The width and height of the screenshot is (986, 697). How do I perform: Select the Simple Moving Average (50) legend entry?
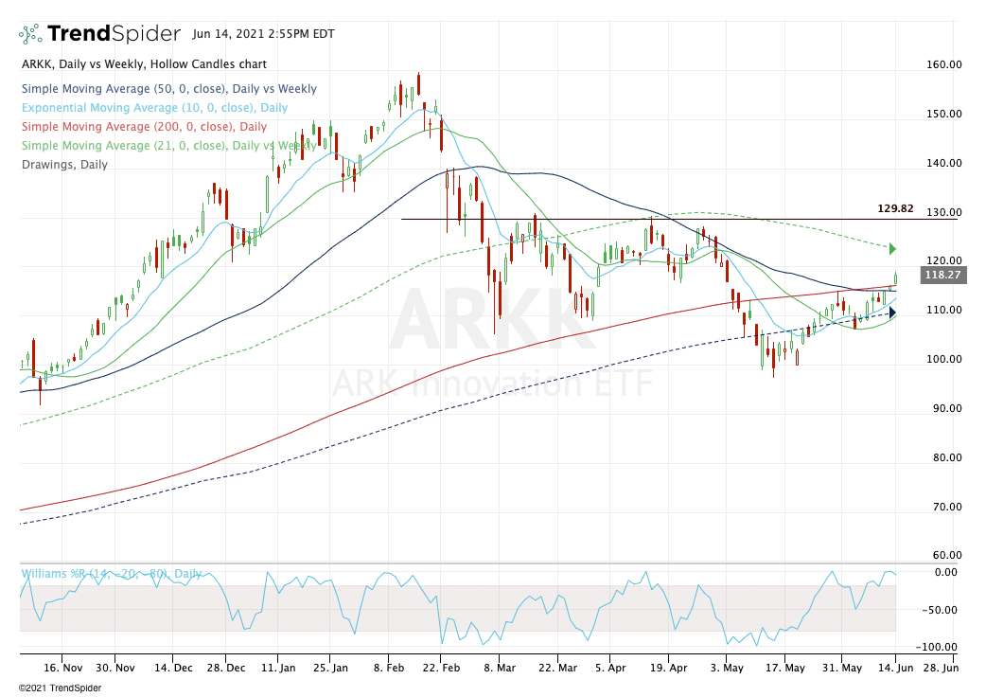click(169, 89)
